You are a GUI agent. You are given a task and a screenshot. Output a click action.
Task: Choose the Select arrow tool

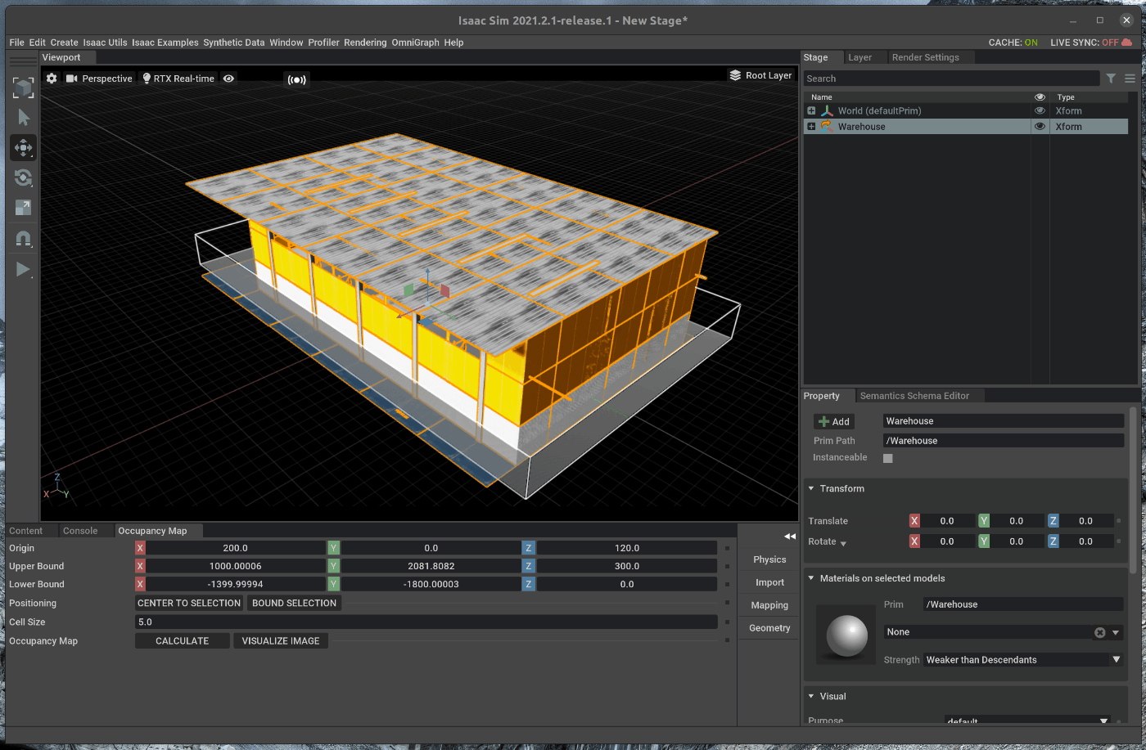click(x=23, y=118)
